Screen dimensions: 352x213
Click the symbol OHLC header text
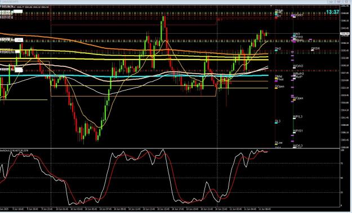25,7
